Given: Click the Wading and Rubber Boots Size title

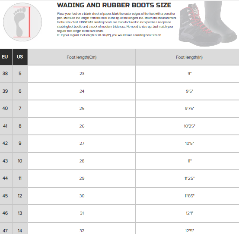Looking at the screenshot, I should click(x=114, y=5).
